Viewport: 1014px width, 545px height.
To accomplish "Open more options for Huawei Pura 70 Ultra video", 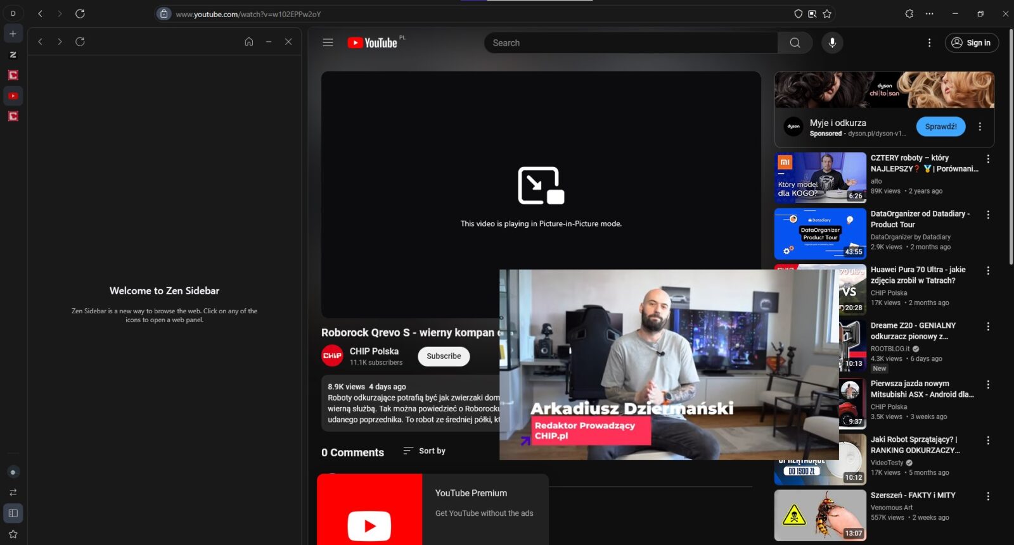I will click(x=987, y=270).
